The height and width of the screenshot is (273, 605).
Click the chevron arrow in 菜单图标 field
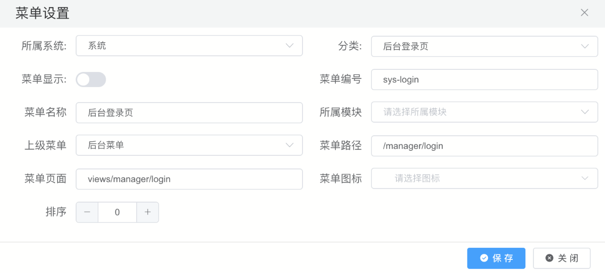pos(585,178)
